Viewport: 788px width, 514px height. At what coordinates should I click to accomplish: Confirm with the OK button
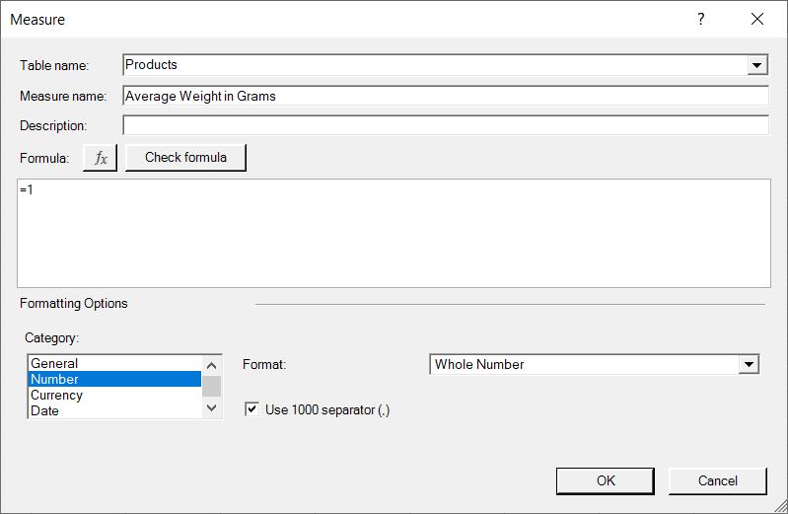click(606, 480)
